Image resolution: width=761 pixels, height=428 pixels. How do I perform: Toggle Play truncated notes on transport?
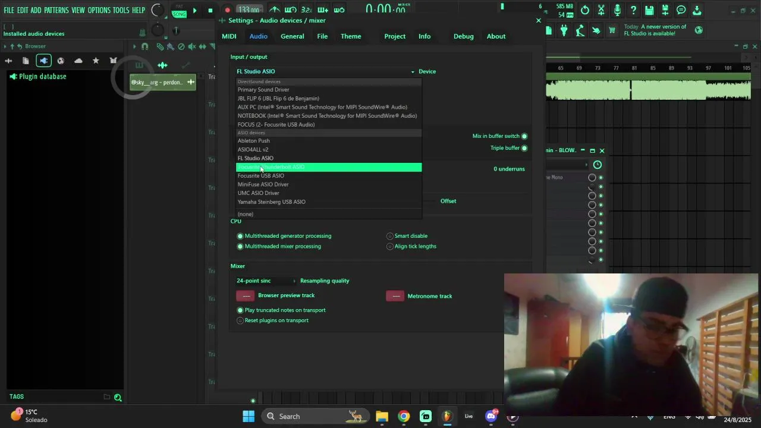tap(240, 310)
